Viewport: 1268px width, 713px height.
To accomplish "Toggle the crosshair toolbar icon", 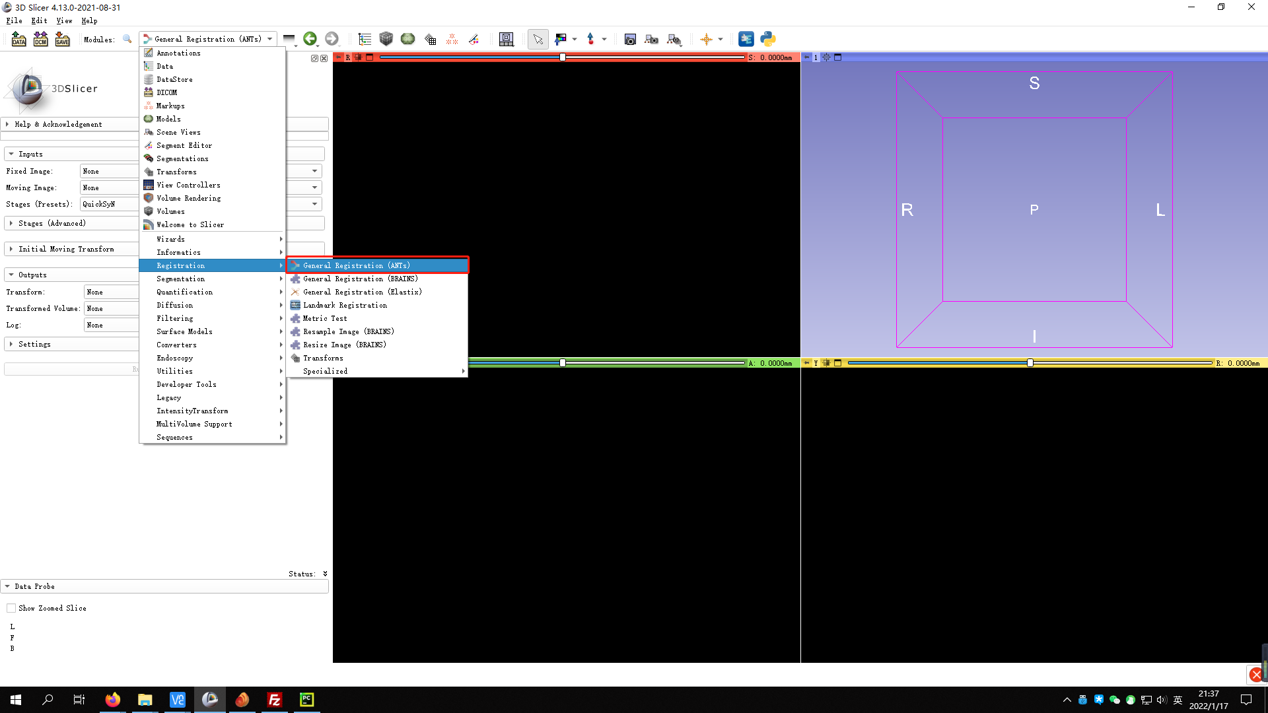I will [706, 39].
